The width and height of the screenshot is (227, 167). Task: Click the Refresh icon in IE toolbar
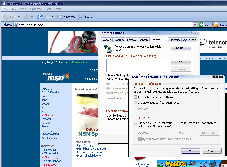(x=40, y=17)
